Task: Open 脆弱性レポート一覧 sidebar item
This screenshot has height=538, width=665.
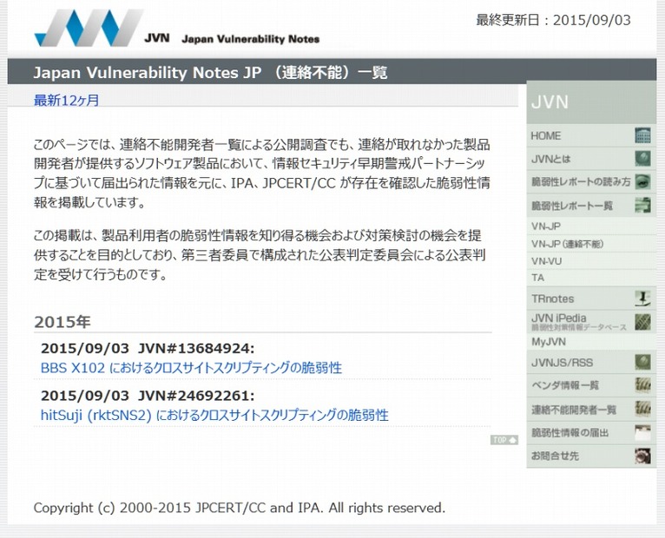Action: tap(591, 205)
